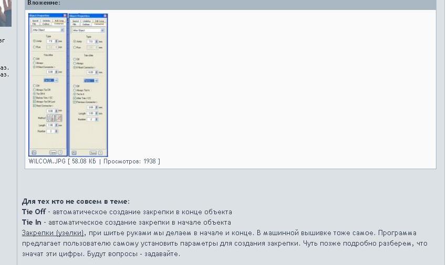
Task: Click the 'WILCOM.JPG [ 58.08 КБ' caption
Action: (x=62, y=161)
